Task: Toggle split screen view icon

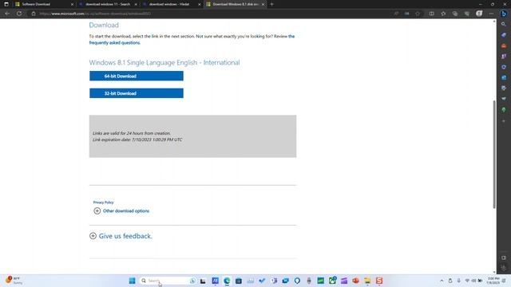Action: 431,14
